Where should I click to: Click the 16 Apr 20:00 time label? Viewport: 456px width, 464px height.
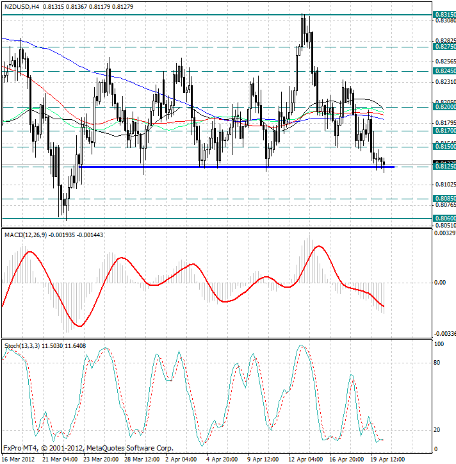pyautogui.click(x=346, y=460)
